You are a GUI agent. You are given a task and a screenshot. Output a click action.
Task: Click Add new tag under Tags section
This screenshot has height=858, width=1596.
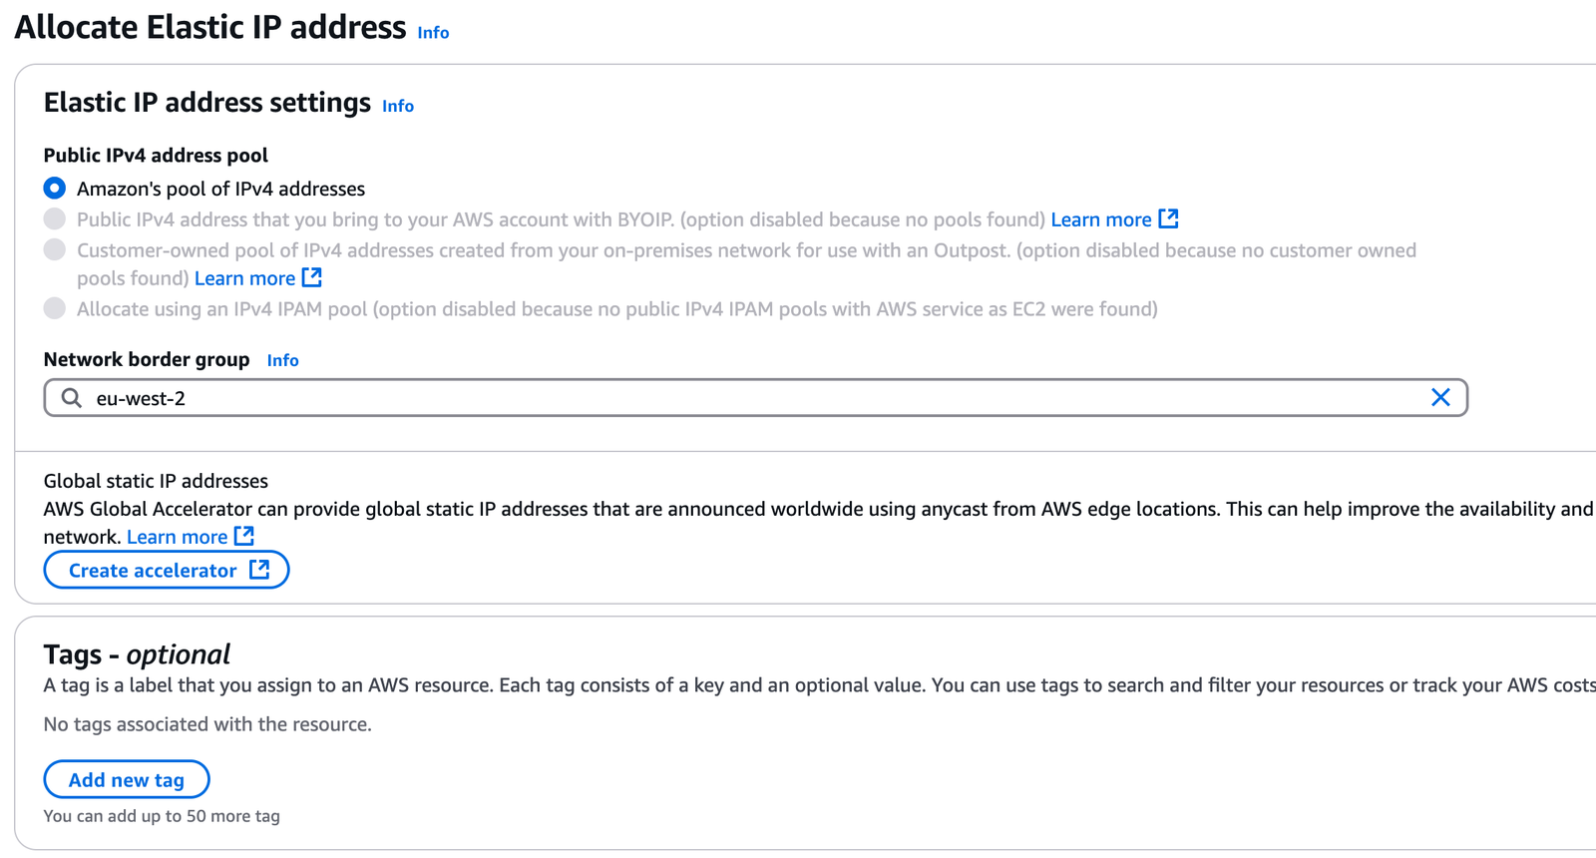pyautogui.click(x=126, y=779)
